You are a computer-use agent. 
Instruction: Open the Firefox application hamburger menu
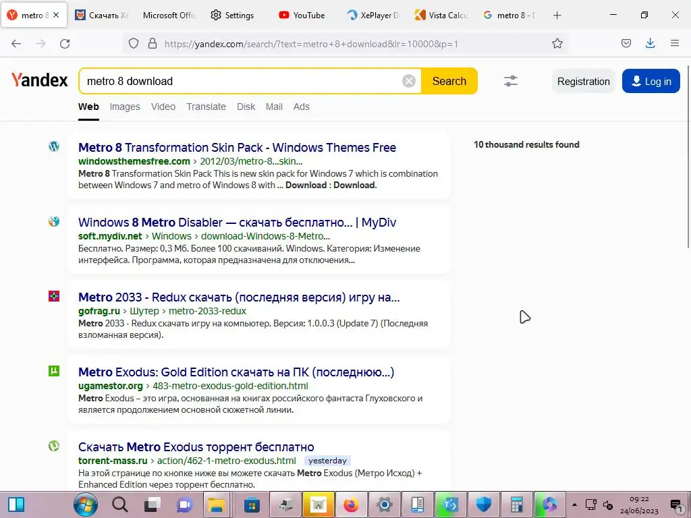click(675, 43)
